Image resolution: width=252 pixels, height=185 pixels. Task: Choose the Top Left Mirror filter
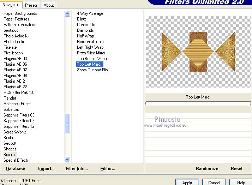point(89,64)
